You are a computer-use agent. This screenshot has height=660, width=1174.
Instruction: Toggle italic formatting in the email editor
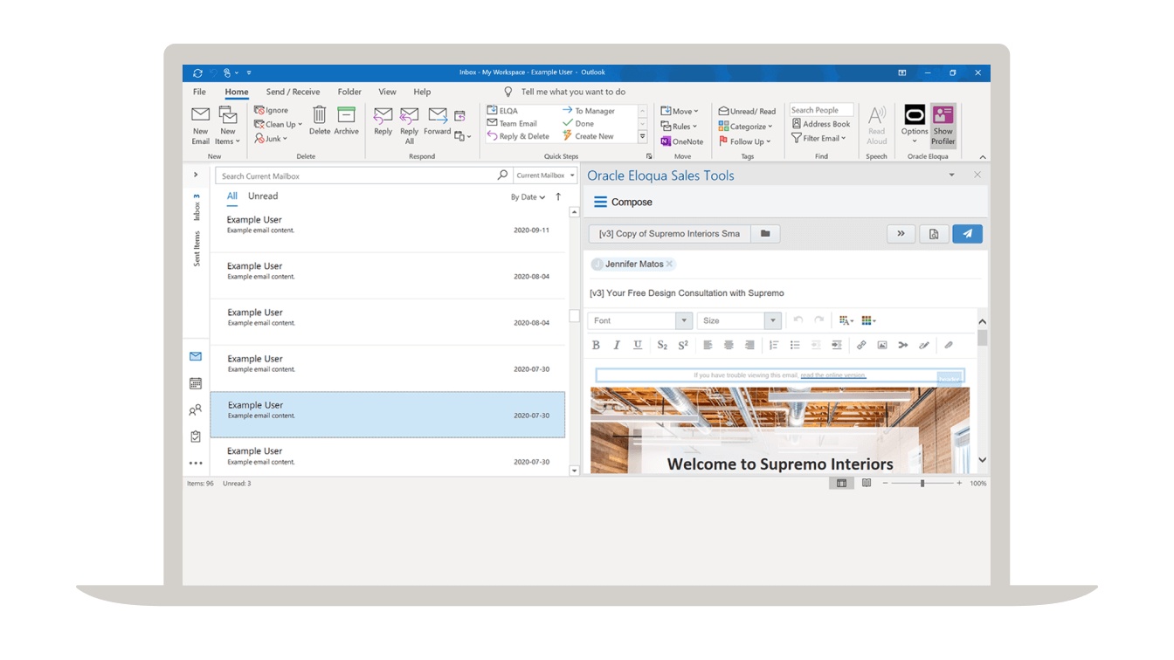pos(616,345)
